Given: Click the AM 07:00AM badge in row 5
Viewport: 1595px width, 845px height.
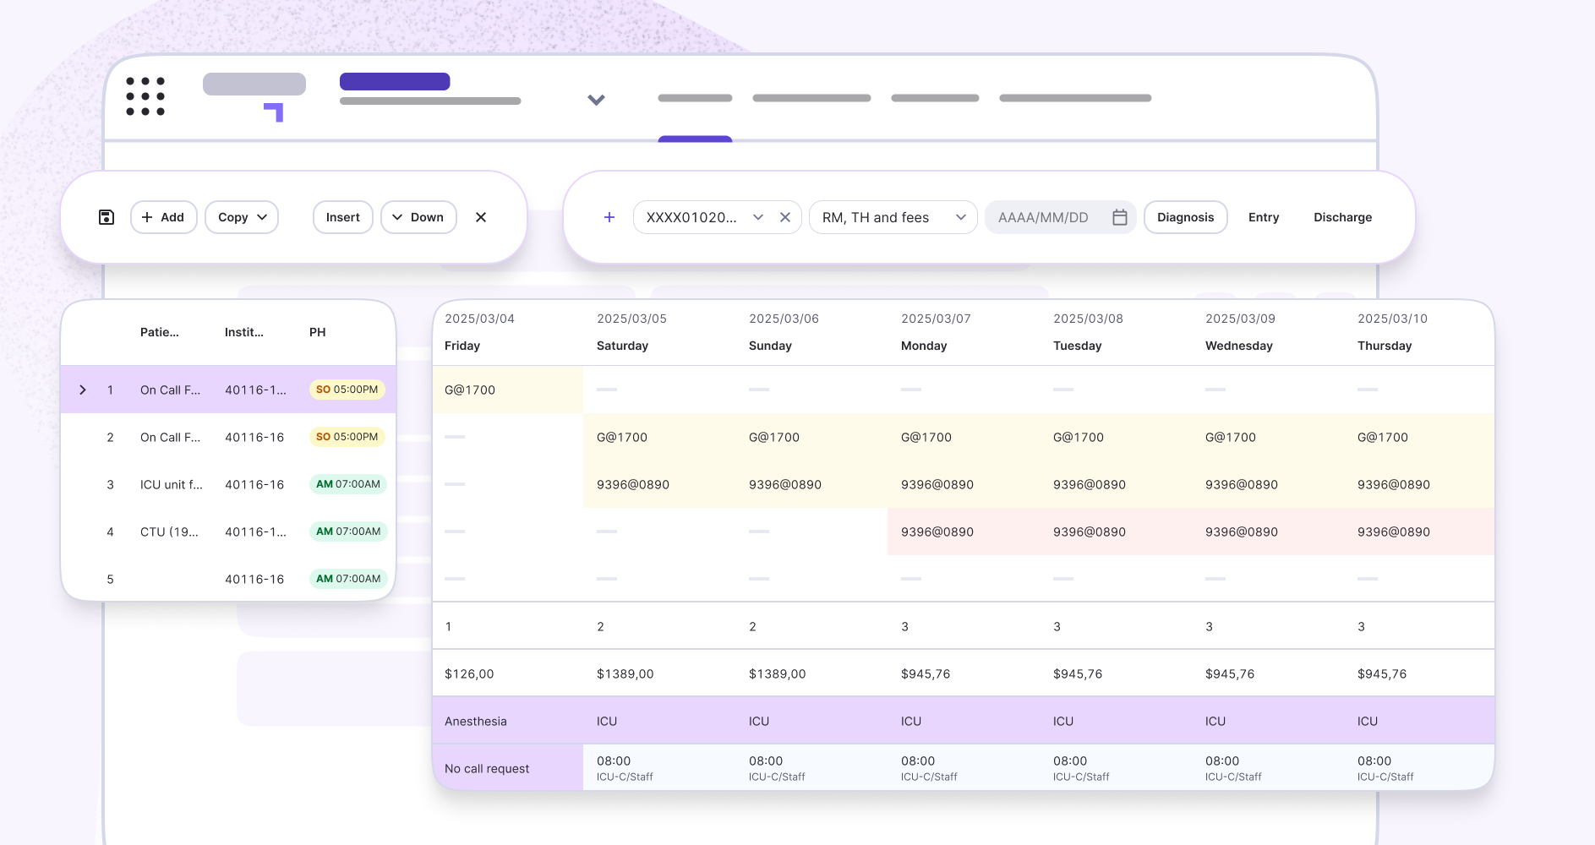Looking at the screenshot, I should (x=348, y=579).
